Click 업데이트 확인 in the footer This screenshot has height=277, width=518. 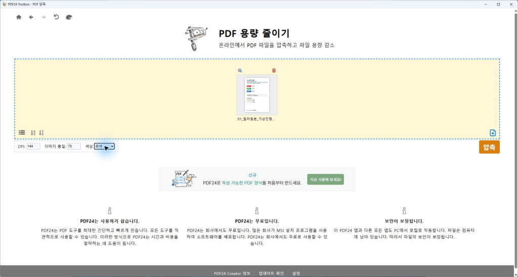[x=271, y=273]
